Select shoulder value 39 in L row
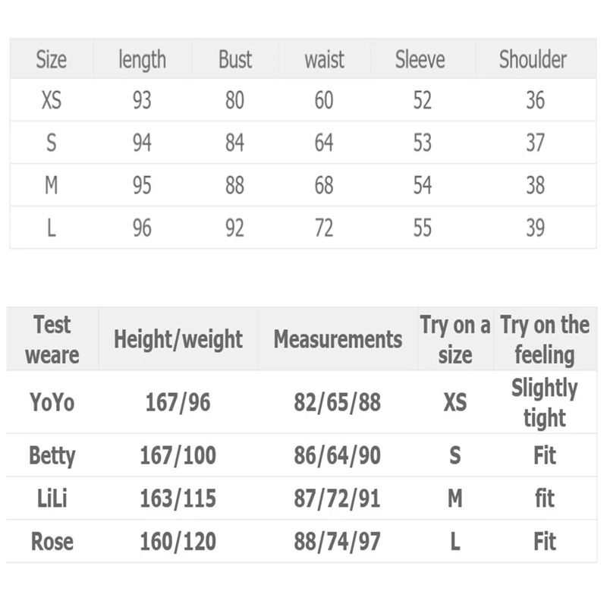This screenshot has width=607, height=607. [536, 228]
